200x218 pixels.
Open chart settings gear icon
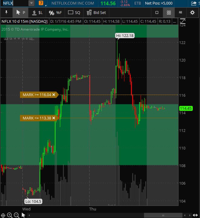(192, 12)
